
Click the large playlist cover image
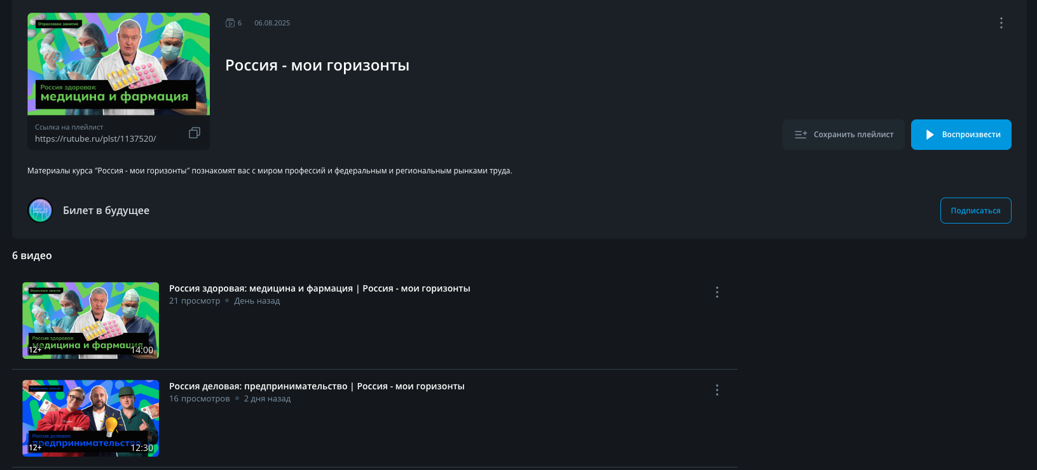coord(118,64)
